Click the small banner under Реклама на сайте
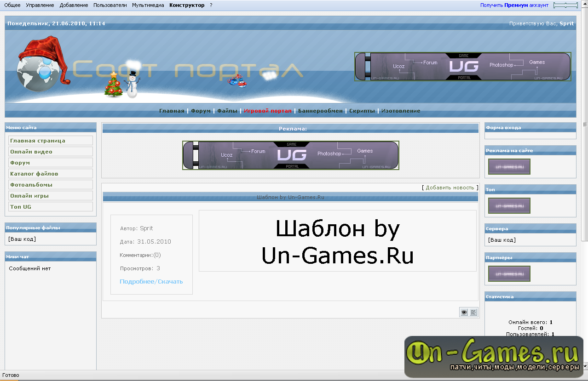The height and width of the screenshot is (381, 588). (509, 167)
